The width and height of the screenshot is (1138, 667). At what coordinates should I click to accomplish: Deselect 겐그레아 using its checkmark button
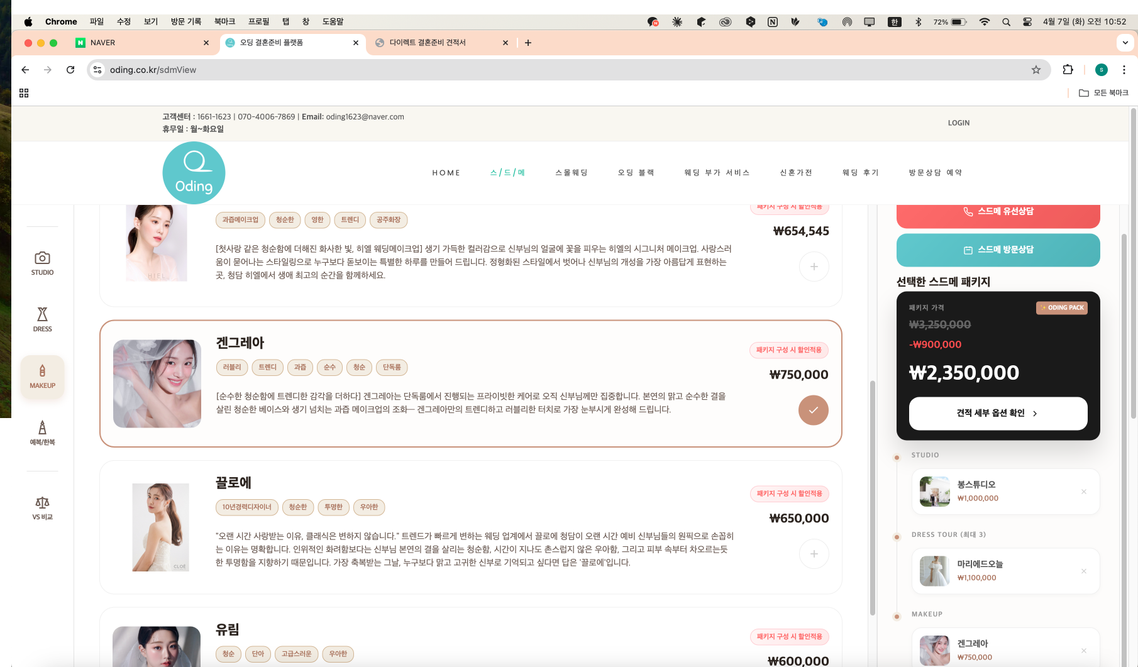pyautogui.click(x=813, y=410)
